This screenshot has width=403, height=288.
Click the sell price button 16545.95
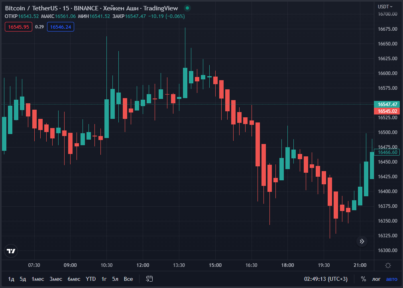(18, 27)
